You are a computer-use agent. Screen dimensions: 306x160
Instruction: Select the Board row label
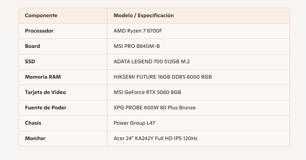click(33, 46)
